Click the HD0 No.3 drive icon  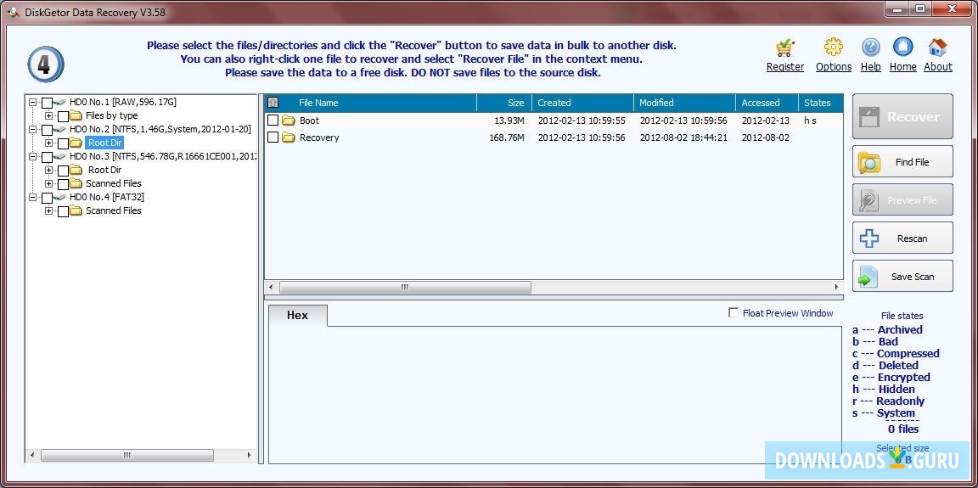[x=60, y=156]
